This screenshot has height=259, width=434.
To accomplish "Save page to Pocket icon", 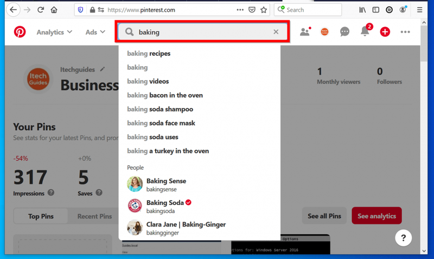I will pyautogui.click(x=252, y=10).
